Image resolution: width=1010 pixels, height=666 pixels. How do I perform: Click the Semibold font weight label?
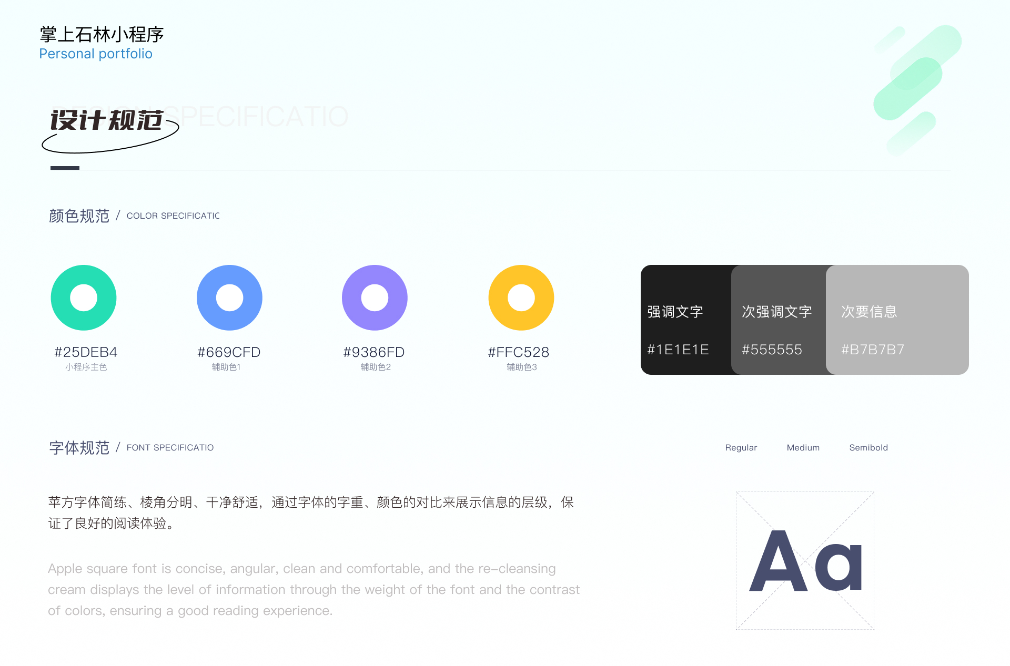click(868, 448)
